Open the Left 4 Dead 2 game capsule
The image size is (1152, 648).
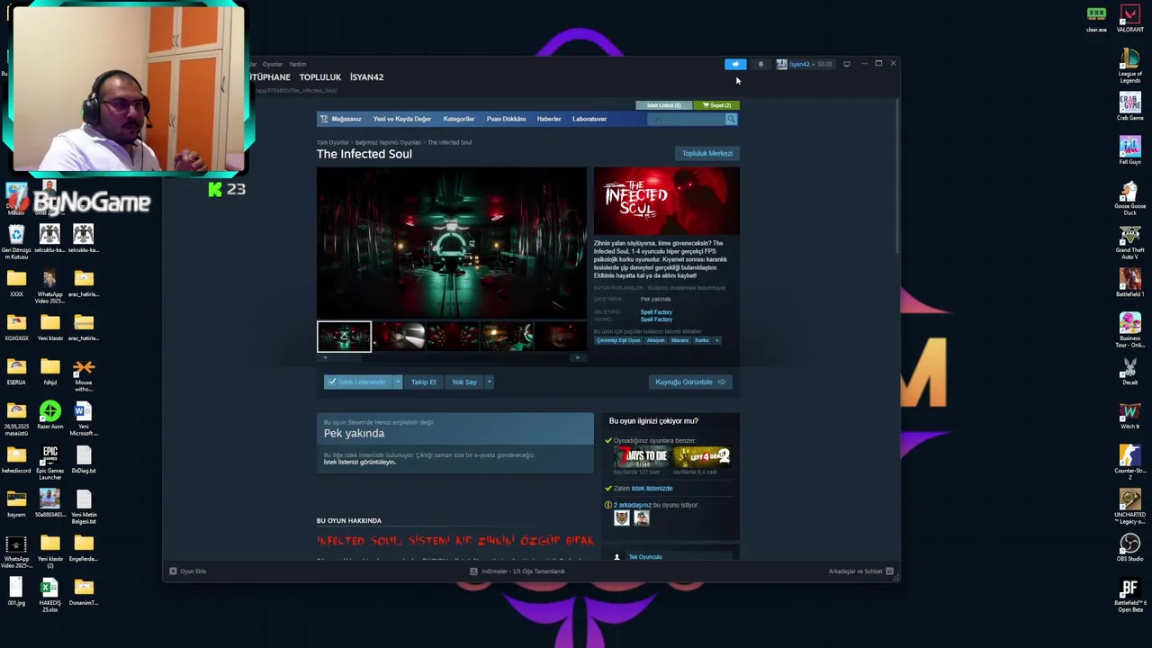(x=701, y=456)
